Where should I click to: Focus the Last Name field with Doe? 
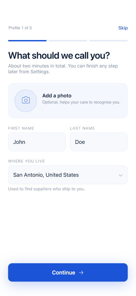coord(99,142)
